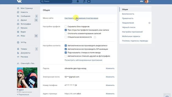This screenshot has width=172, height=97.
Task: Open the Я турист ad image
Action: 27,78
